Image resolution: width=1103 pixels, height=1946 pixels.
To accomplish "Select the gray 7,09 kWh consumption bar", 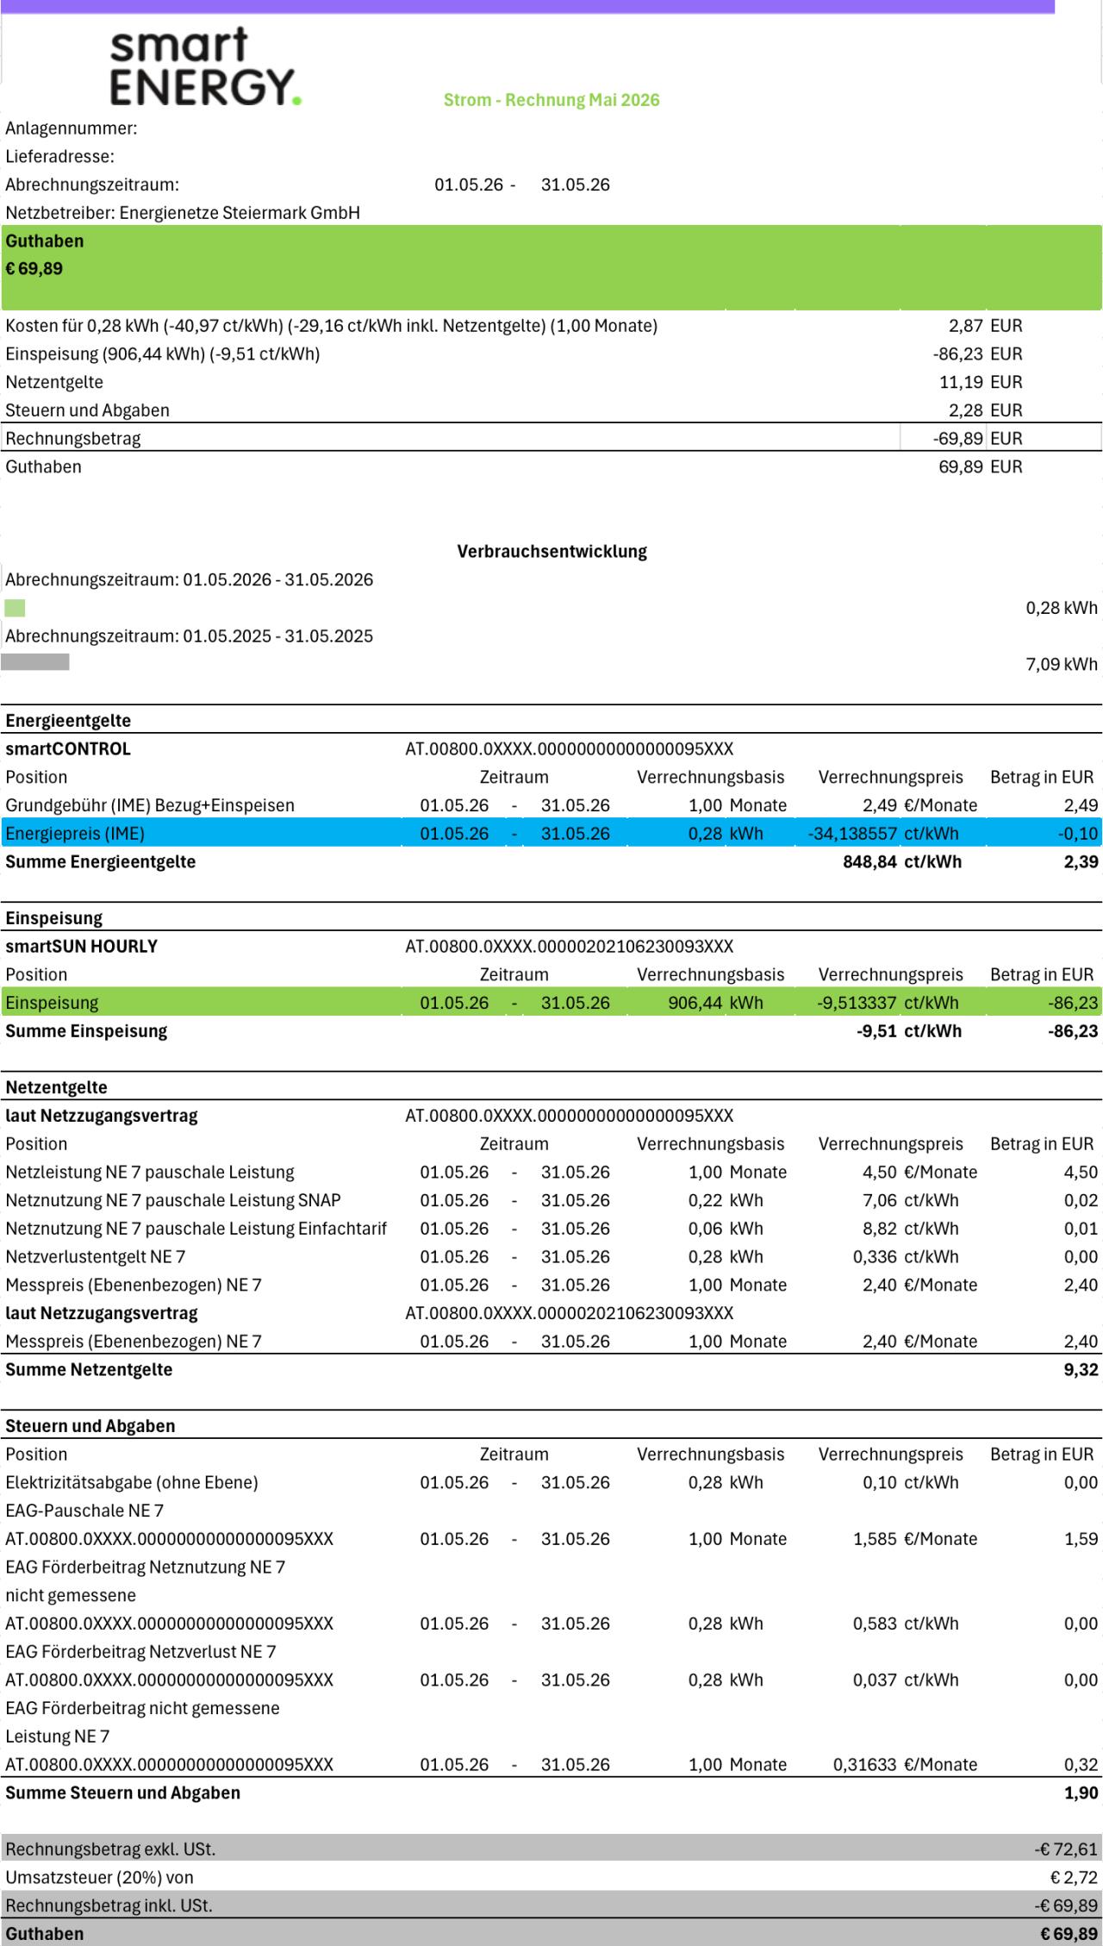I will 35,662.
